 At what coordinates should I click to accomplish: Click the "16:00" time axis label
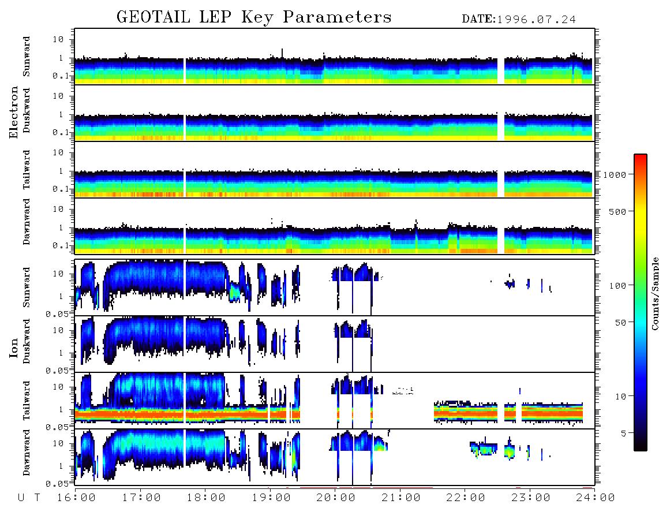click(77, 498)
